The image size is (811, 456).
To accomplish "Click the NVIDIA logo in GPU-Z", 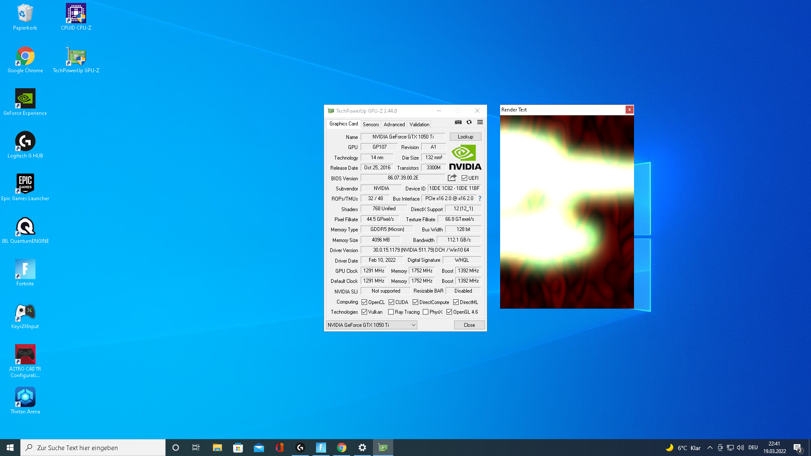I will (465, 157).
